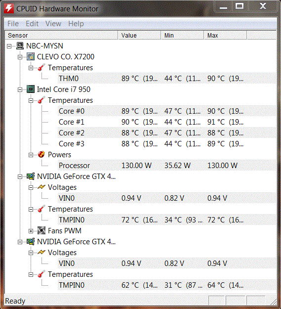Expand the Fans PWM node

pos(31,231)
